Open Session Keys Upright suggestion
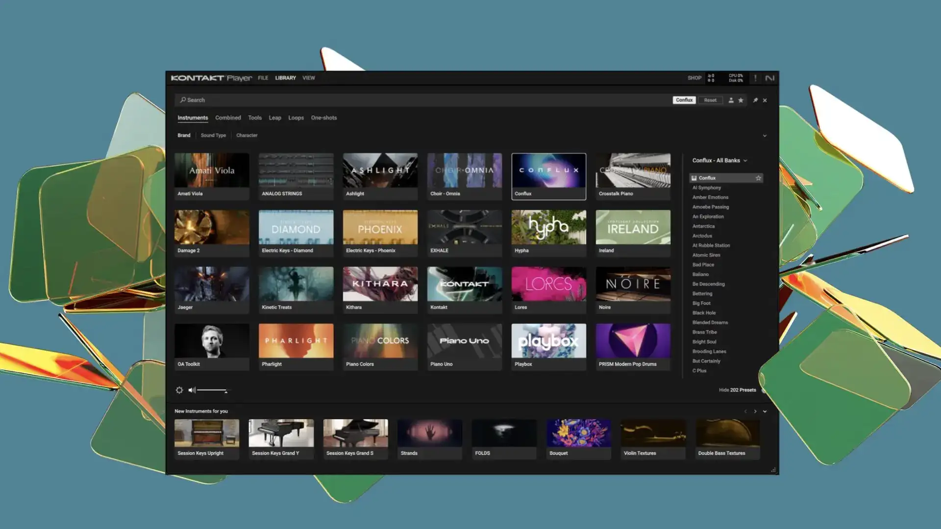 click(x=207, y=439)
